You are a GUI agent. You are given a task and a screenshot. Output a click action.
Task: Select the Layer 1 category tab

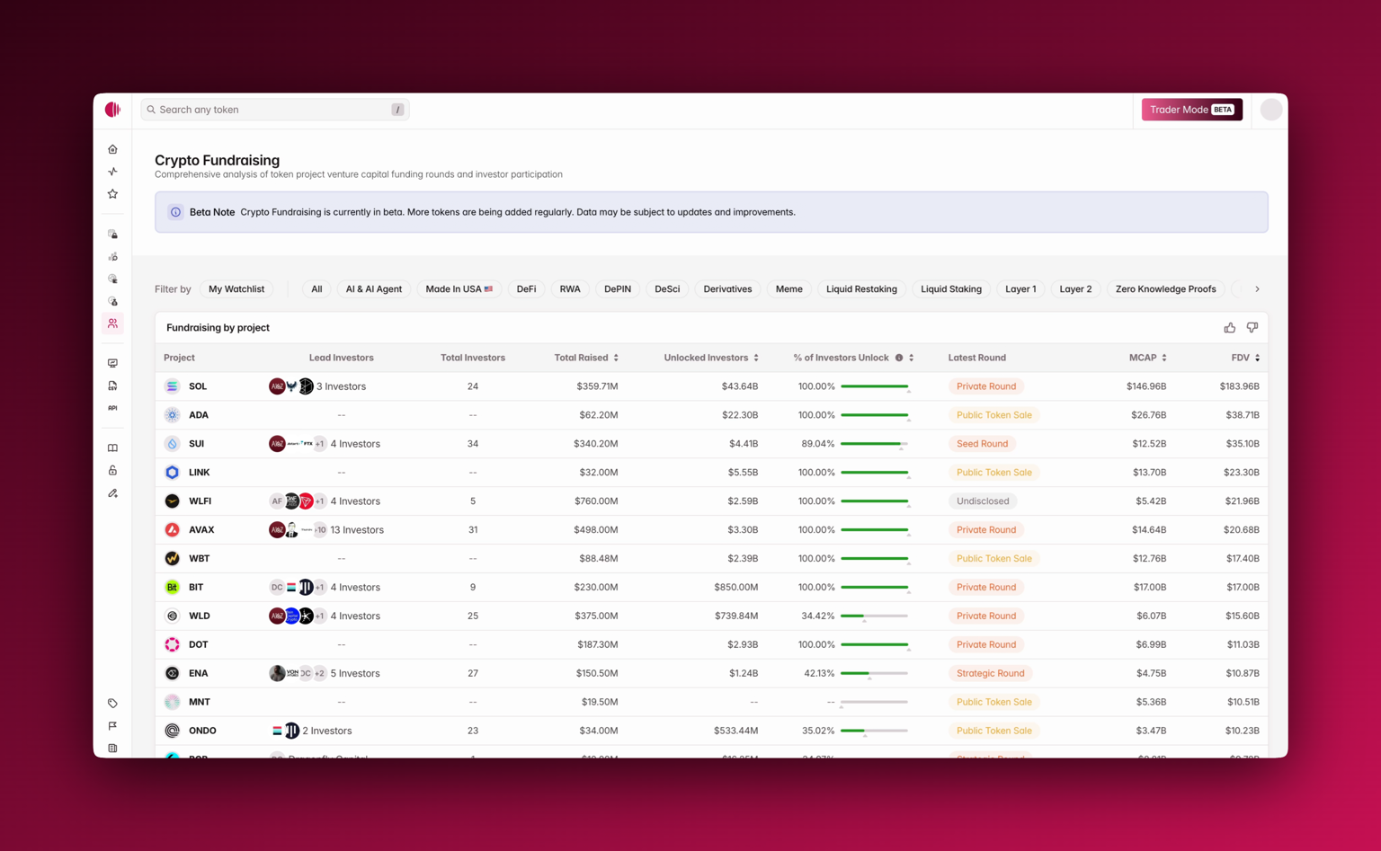1020,289
